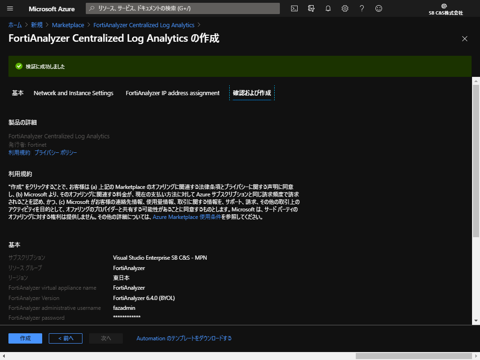Click the horizontal scrollbar thumb

point(413,356)
